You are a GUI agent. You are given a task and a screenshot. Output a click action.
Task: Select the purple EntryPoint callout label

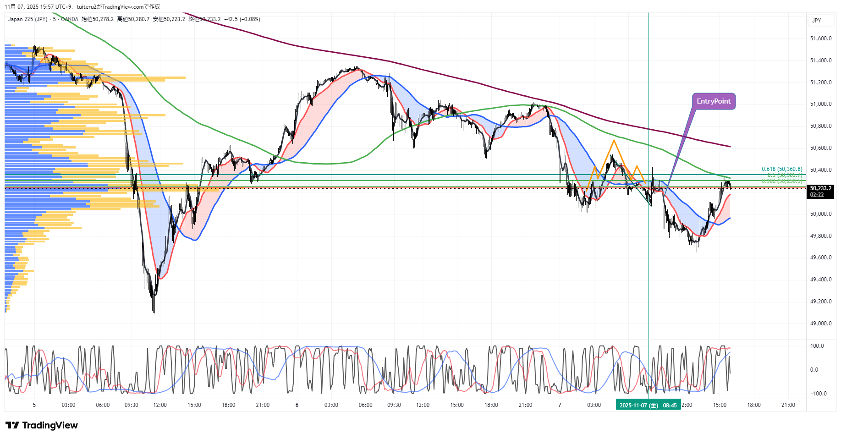point(713,101)
